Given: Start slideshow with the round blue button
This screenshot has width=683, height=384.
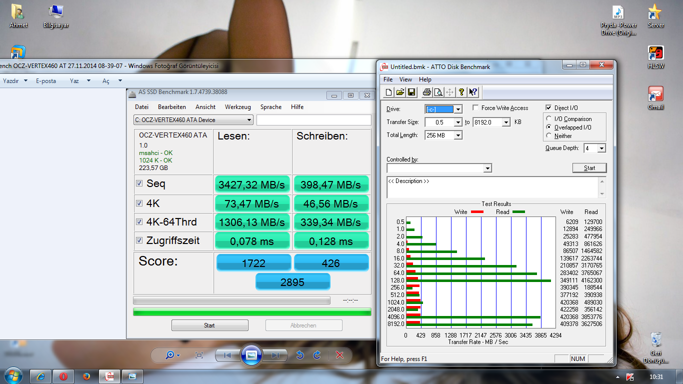Looking at the screenshot, I should 251,354.
